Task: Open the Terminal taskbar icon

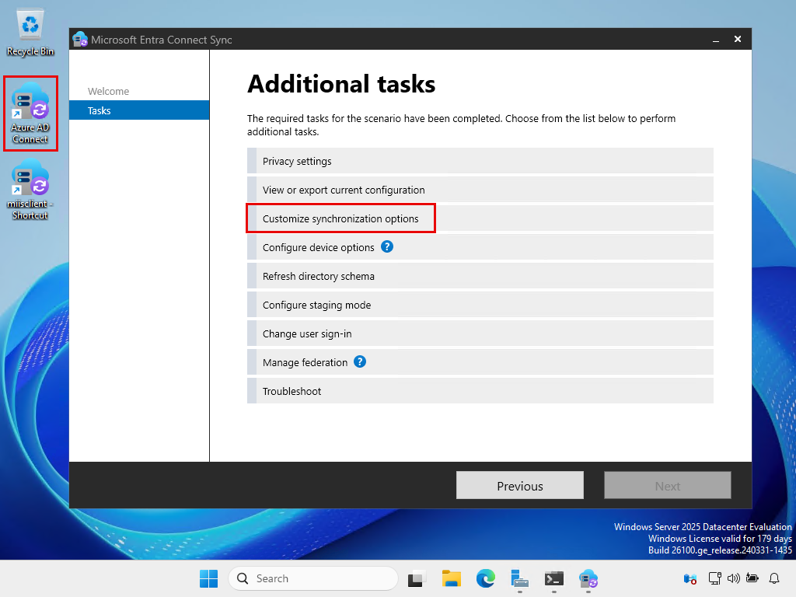Action: [x=553, y=578]
